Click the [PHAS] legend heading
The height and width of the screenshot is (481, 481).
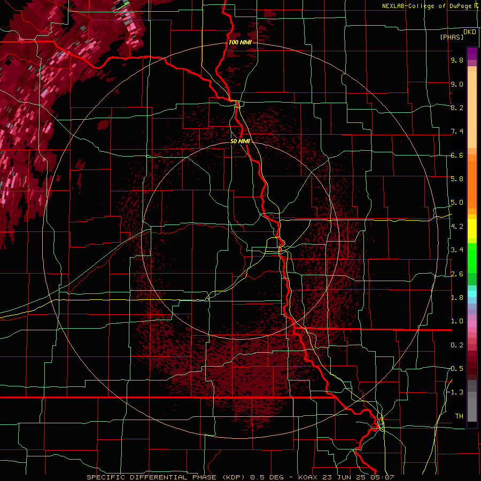coord(452,37)
